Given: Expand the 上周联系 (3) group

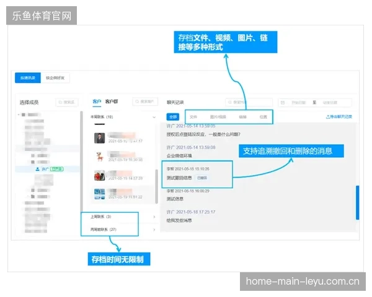Looking at the screenshot, I should click(154, 217).
